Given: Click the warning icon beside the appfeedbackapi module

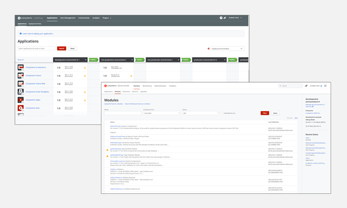Looking at the screenshot, I should (x=107, y=150).
